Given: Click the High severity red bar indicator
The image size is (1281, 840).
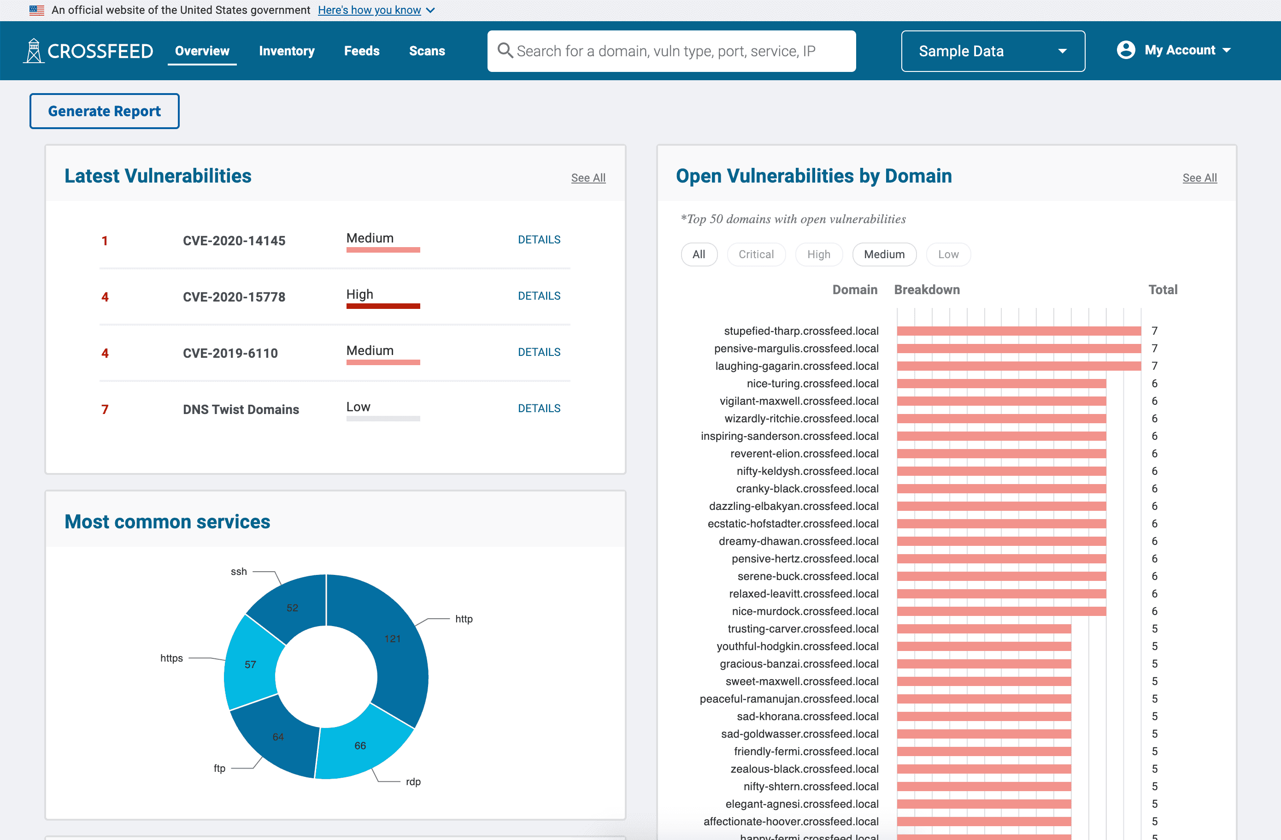Looking at the screenshot, I should (382, 306).
